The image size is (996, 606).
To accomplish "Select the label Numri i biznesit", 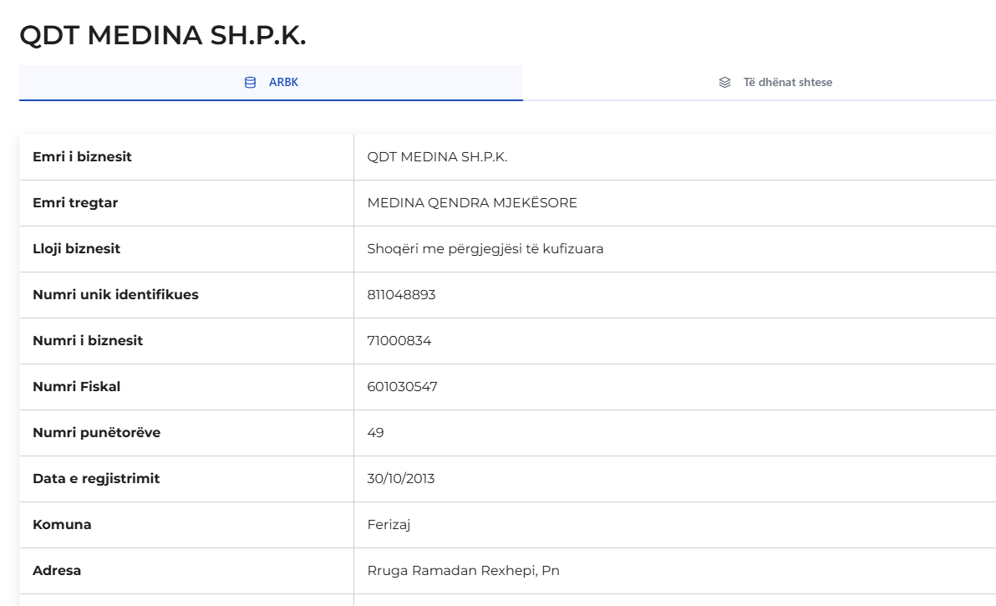I will click(x=88, y=340).
